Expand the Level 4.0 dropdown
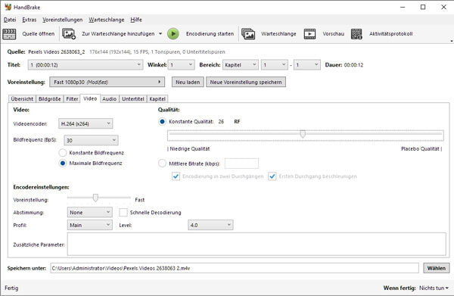The image size is (454, 296). [210, 225]
